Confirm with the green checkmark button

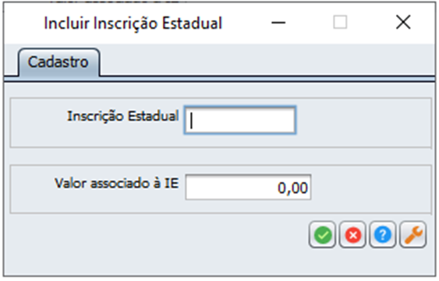point(322,234)
